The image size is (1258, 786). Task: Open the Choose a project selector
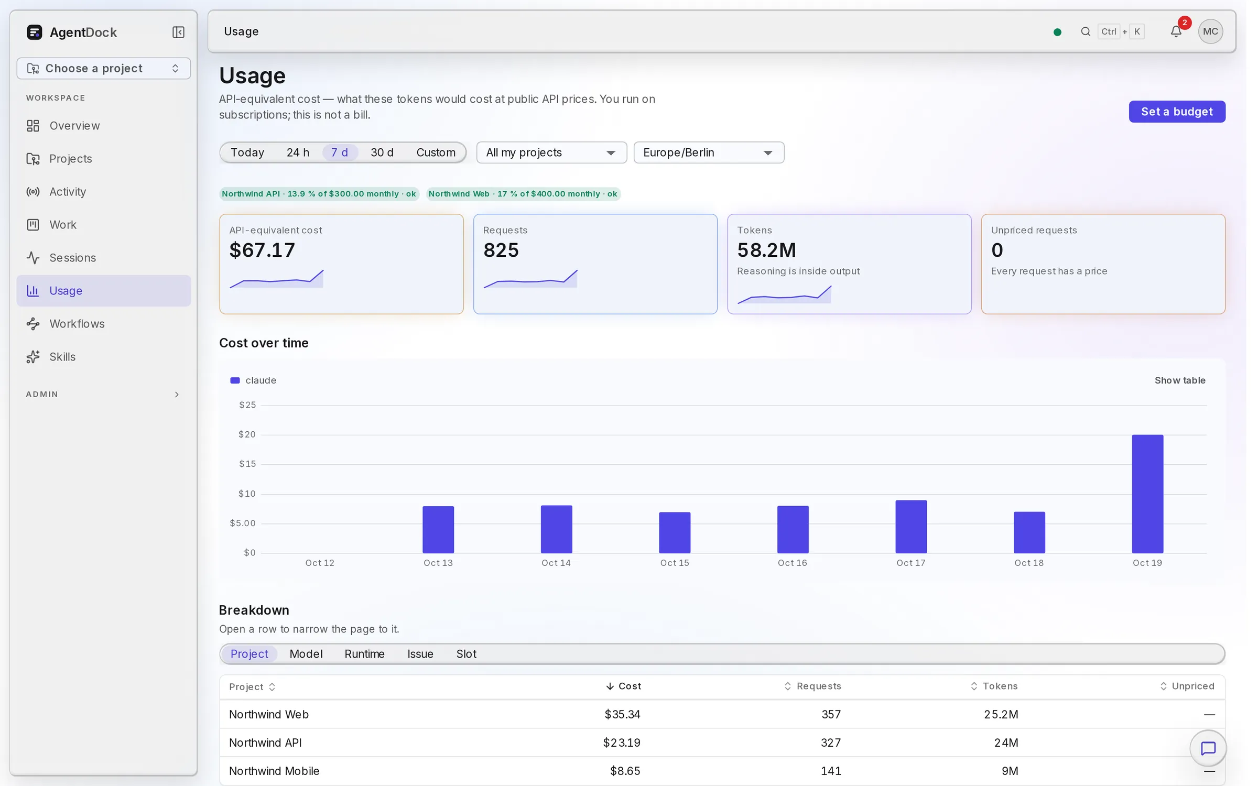tap(104, 69)
